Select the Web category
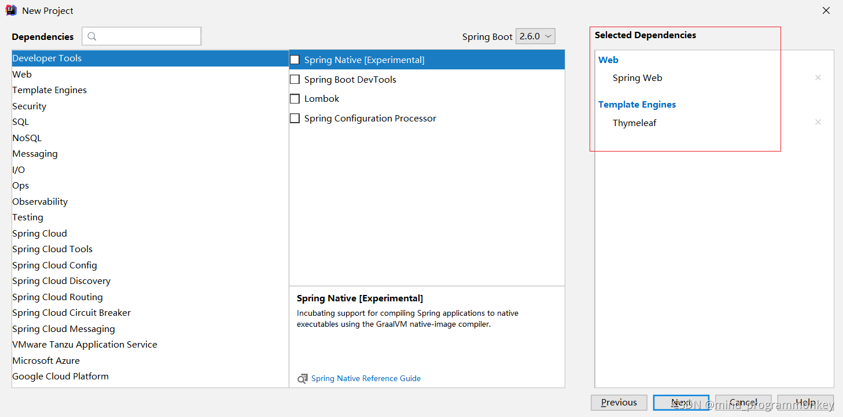843x417 pixels. coord(150,74)
